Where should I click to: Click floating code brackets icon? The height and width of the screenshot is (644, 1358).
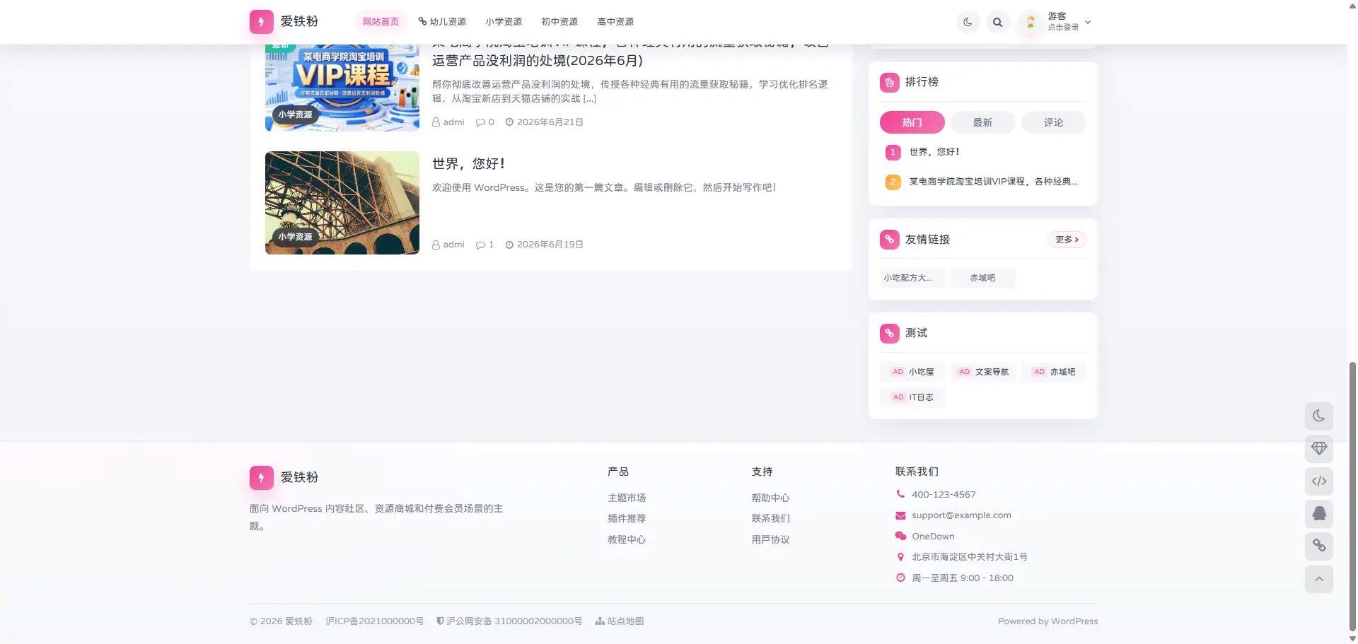click(1319, 481)
